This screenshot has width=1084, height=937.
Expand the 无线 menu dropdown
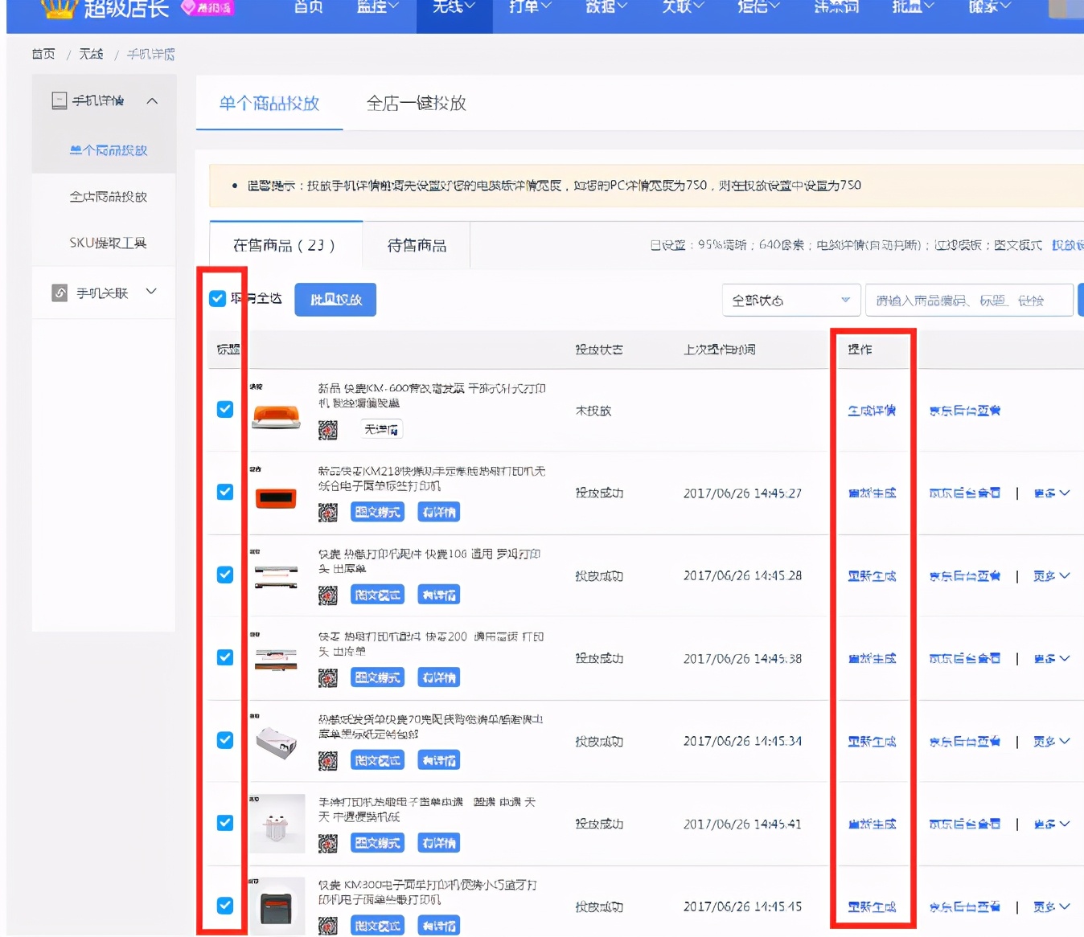tap(453, 8)
